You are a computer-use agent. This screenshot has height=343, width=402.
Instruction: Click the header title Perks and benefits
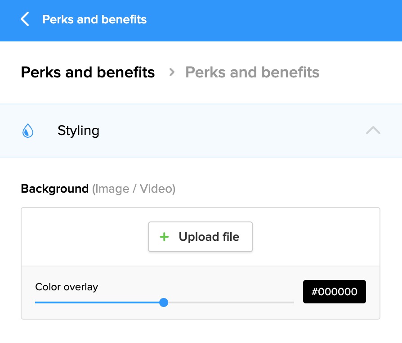[94, 19]
